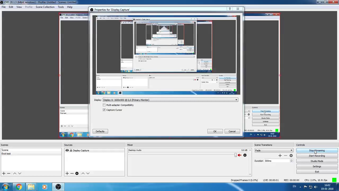The height and width of the screenshot is (191, 339).
Task: Open the Tools menu
Action: [61, 7]
